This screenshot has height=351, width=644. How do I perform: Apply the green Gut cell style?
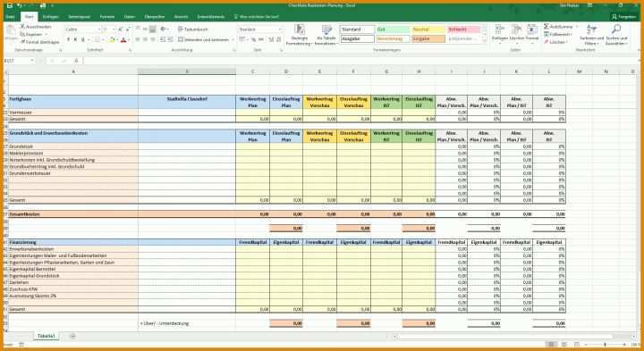393,29
